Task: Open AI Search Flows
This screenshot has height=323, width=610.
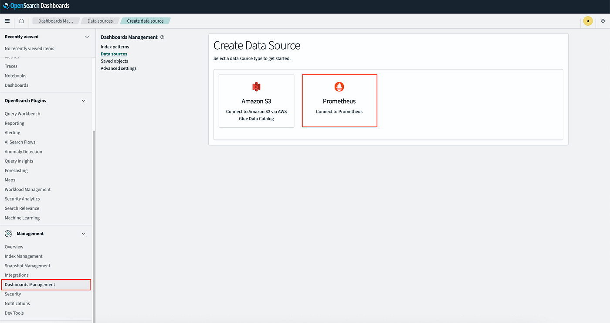Action: click(20, 142)
